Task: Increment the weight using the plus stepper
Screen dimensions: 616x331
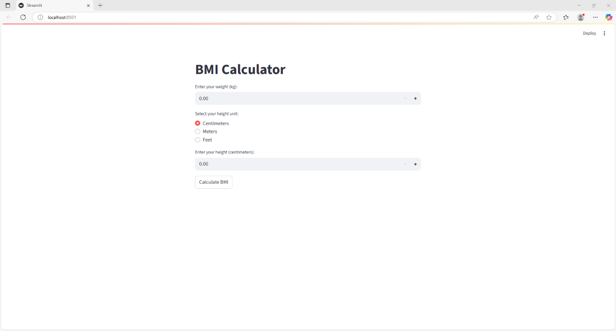Action: pos(415,98)
